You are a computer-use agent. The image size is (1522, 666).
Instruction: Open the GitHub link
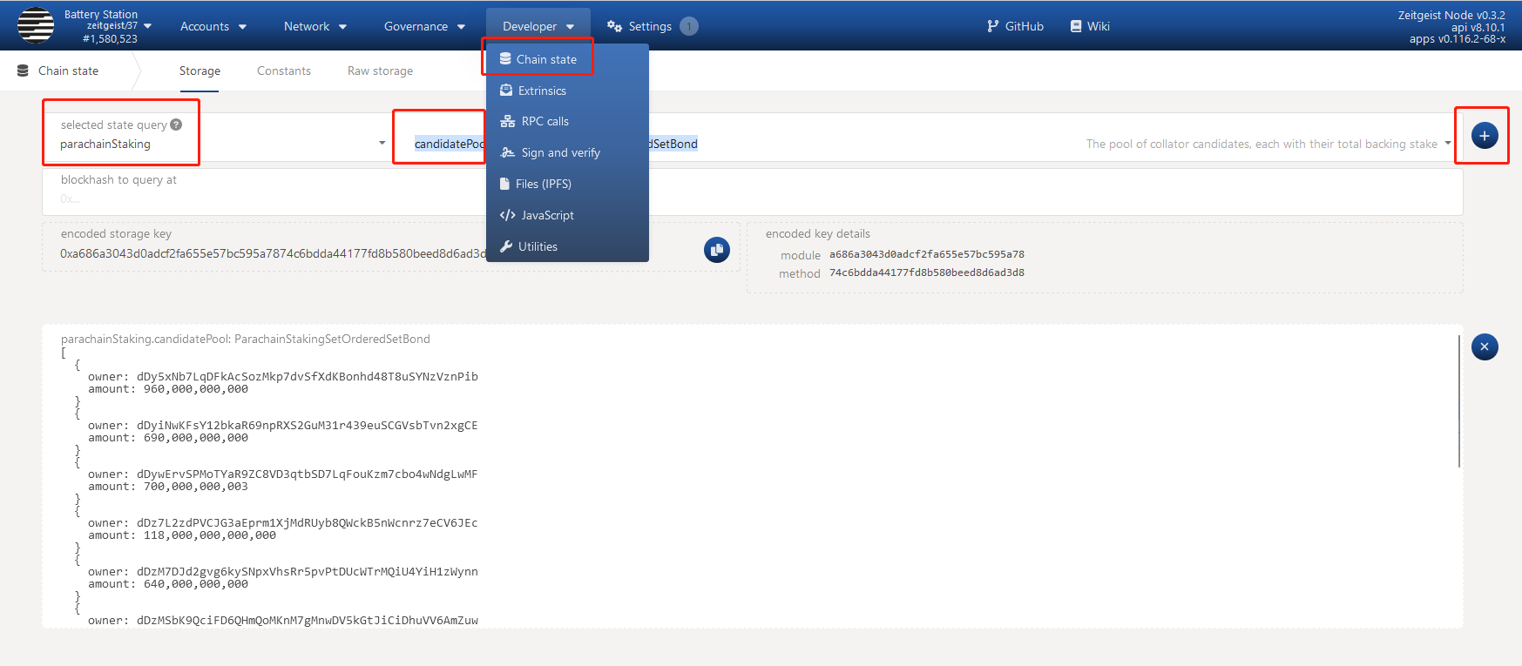point(1015,26)
